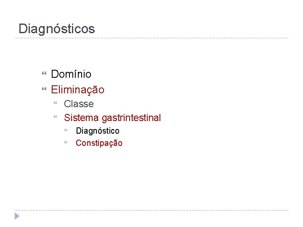Click the bullet marker beside Diagnóstico
This screenshot has width=303, height=227.
(x=70, y=131)
